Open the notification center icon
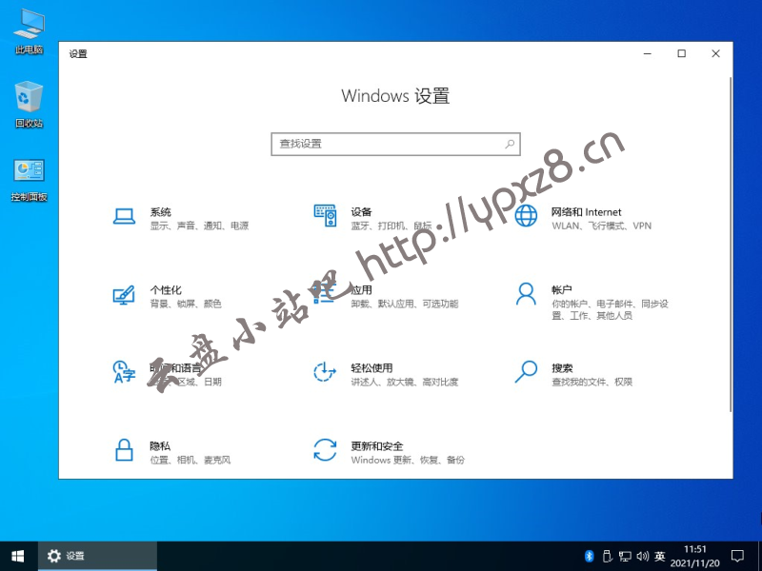762x571 pixels. (x=737, y=556)
